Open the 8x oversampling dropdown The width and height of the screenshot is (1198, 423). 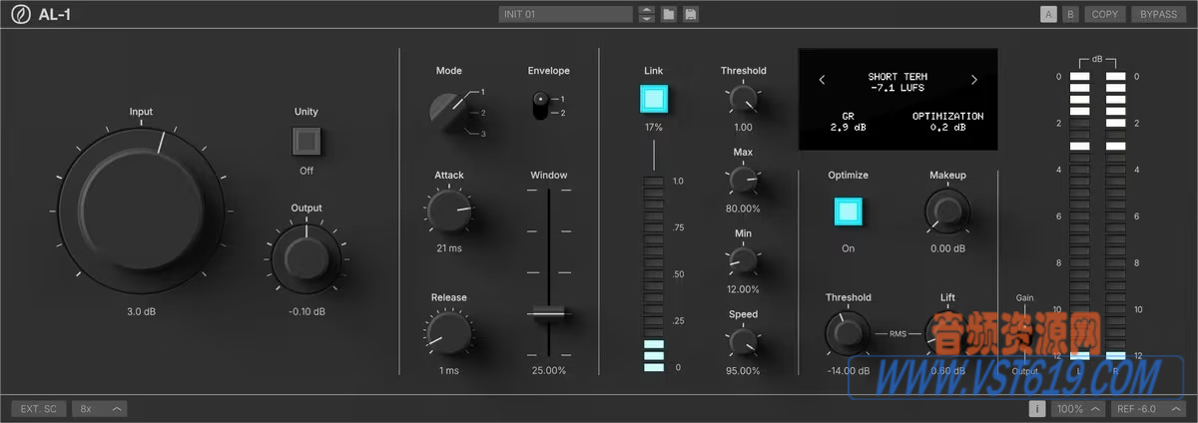(x=100, y=409)
